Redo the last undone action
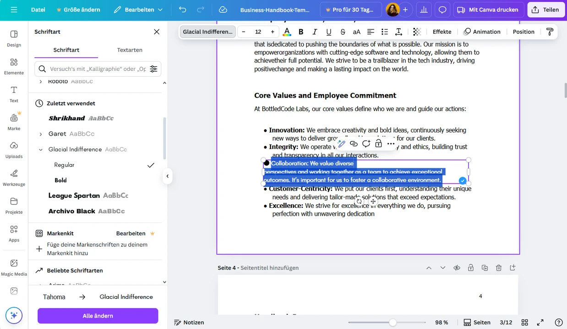 pos(200,10)
